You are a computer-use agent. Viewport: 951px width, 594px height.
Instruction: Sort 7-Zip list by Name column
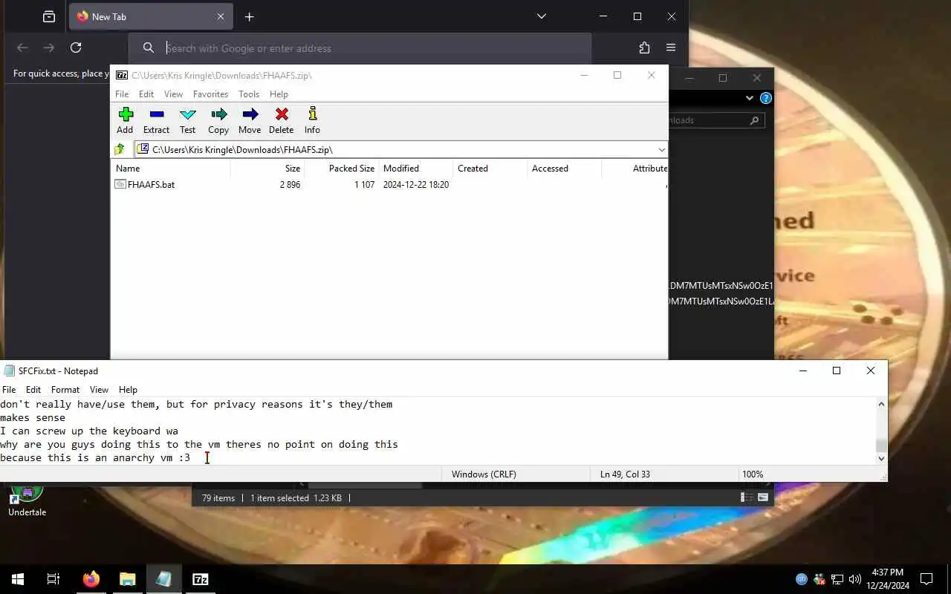click(171, 169)
